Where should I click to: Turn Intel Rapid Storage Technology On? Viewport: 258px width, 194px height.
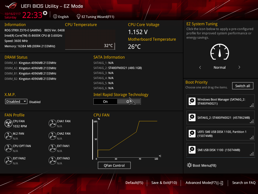pyautogui.click(x=105, y=102)
